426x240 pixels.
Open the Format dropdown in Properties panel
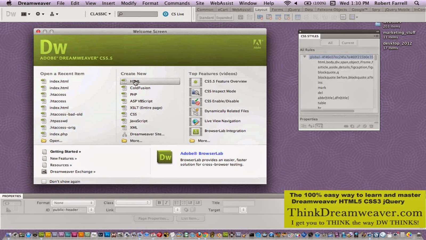pos(73,203)
